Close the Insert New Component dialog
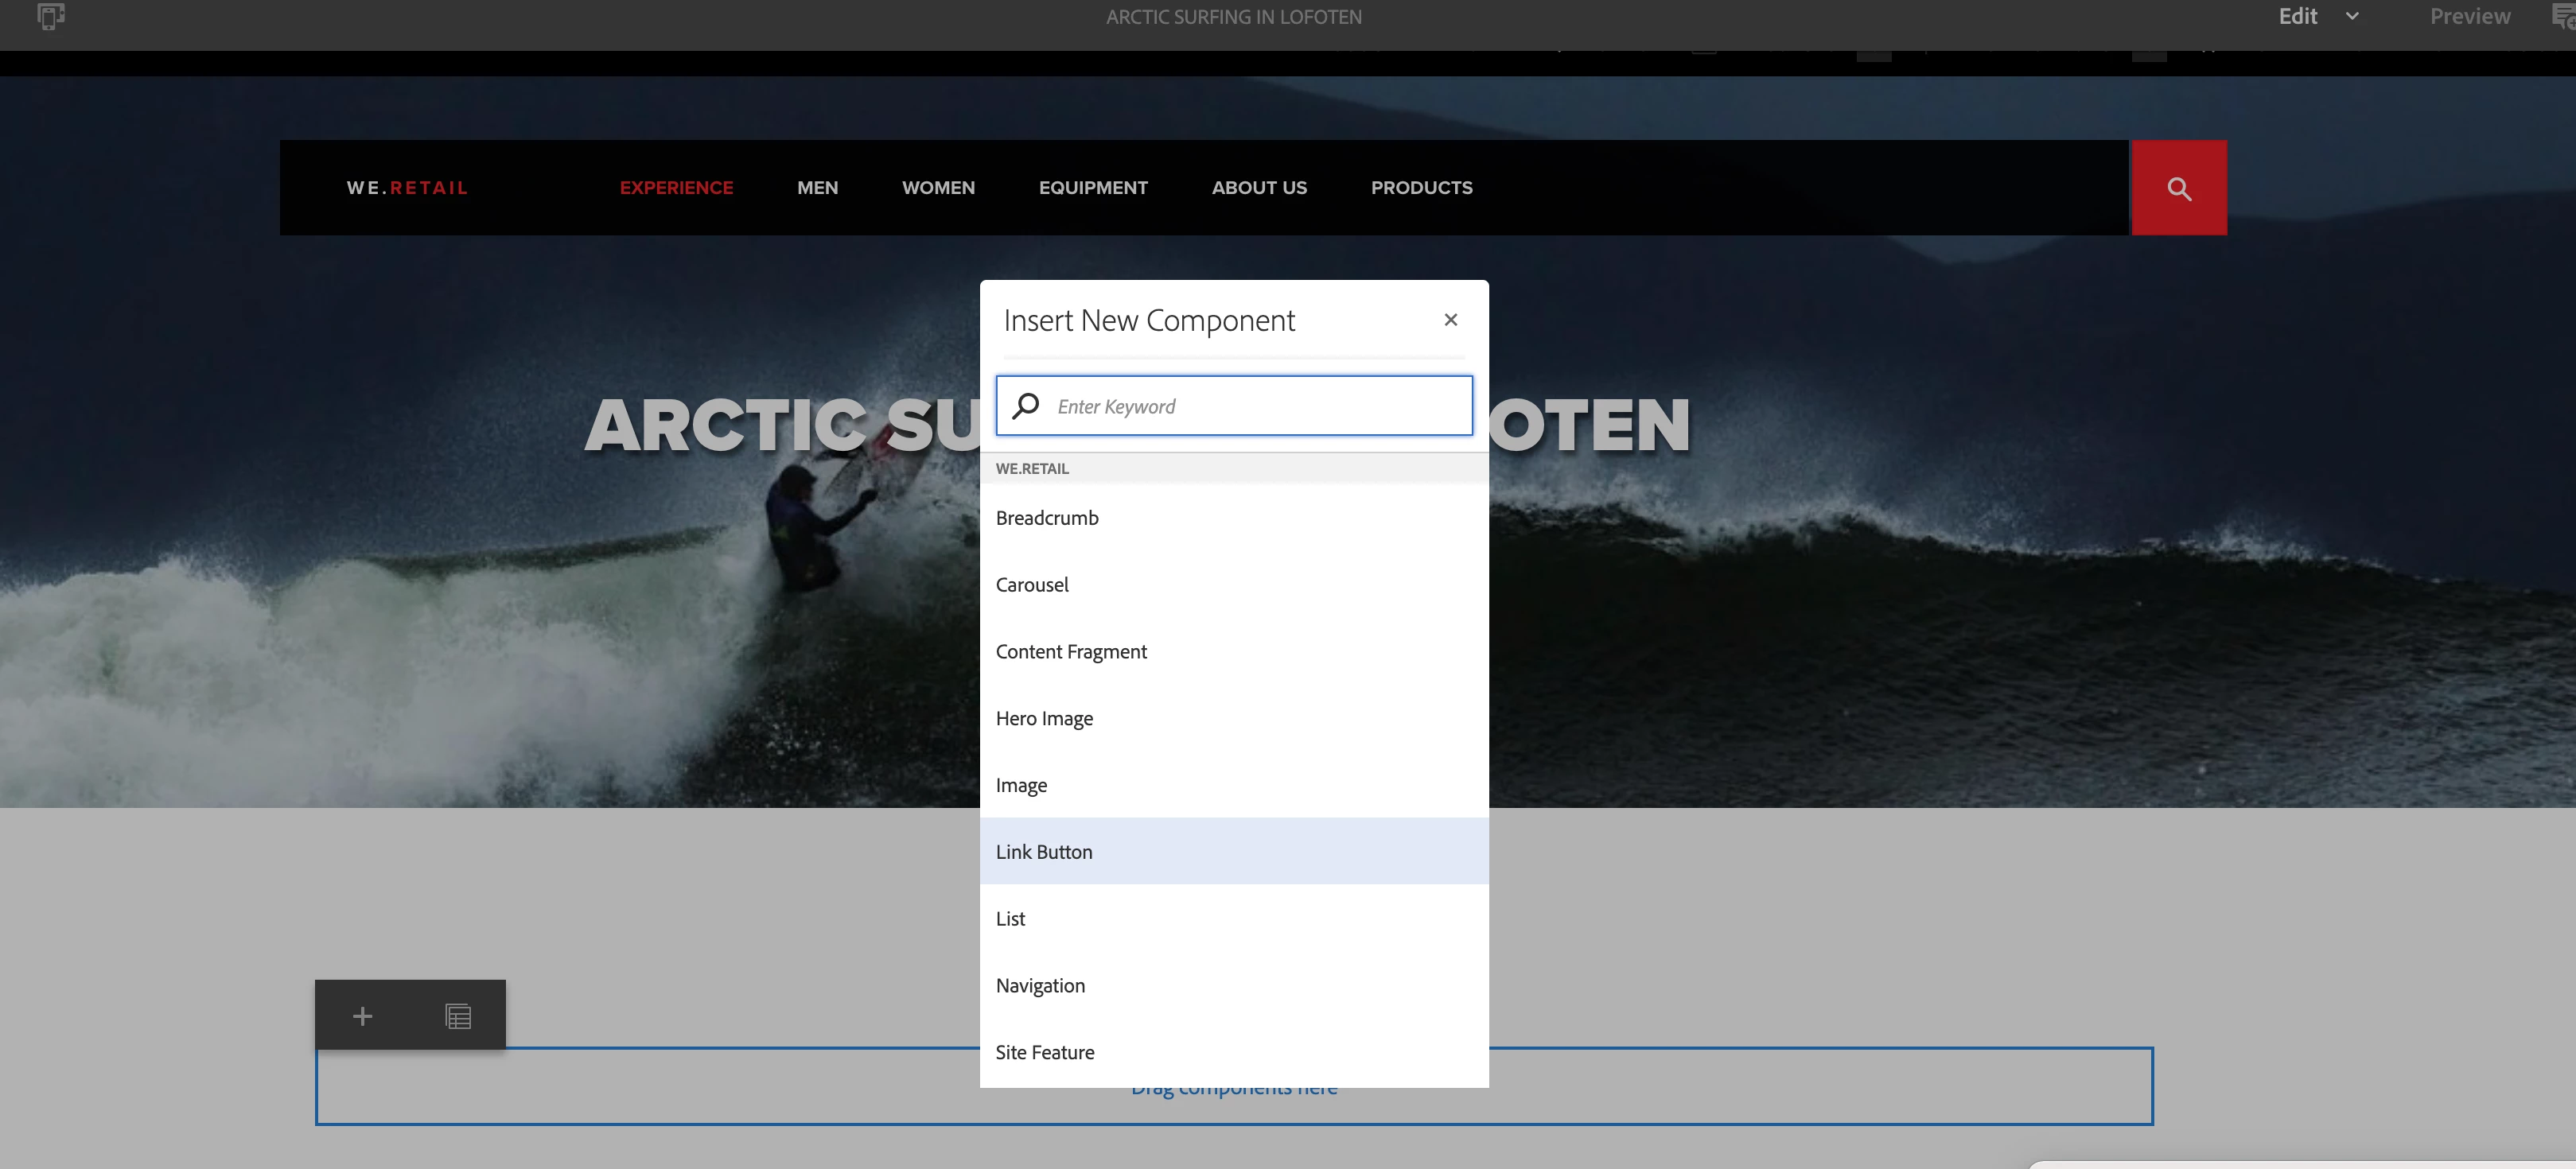Viewport: 2576px width, 1169px height. (x=1450, y=320)
